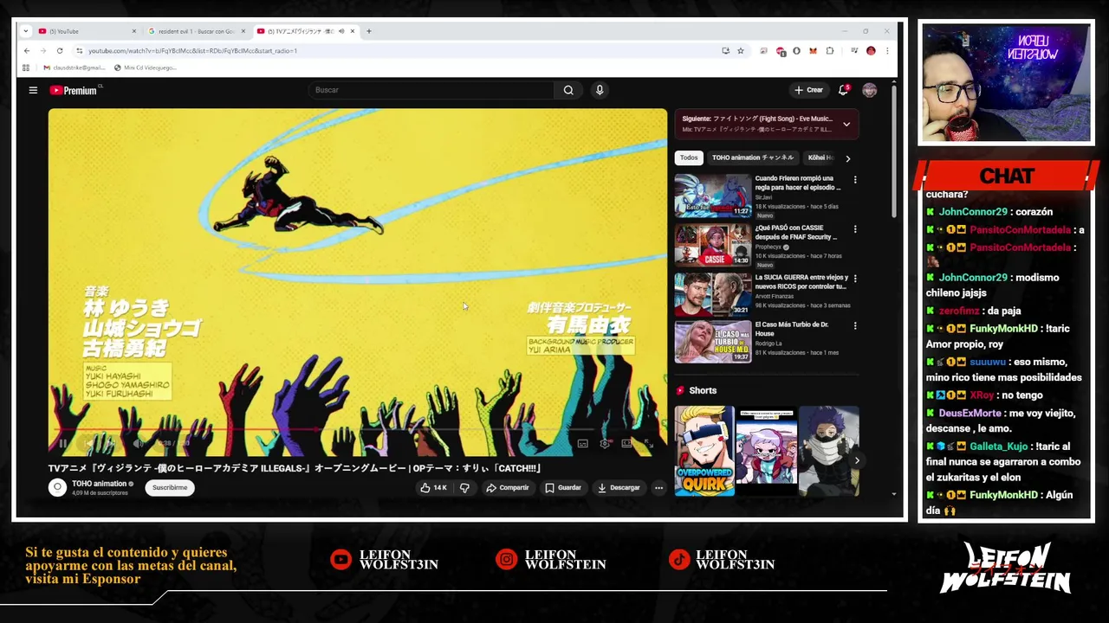
Task: Open the tab search dropdown arrow
Action: click(26, 31)
